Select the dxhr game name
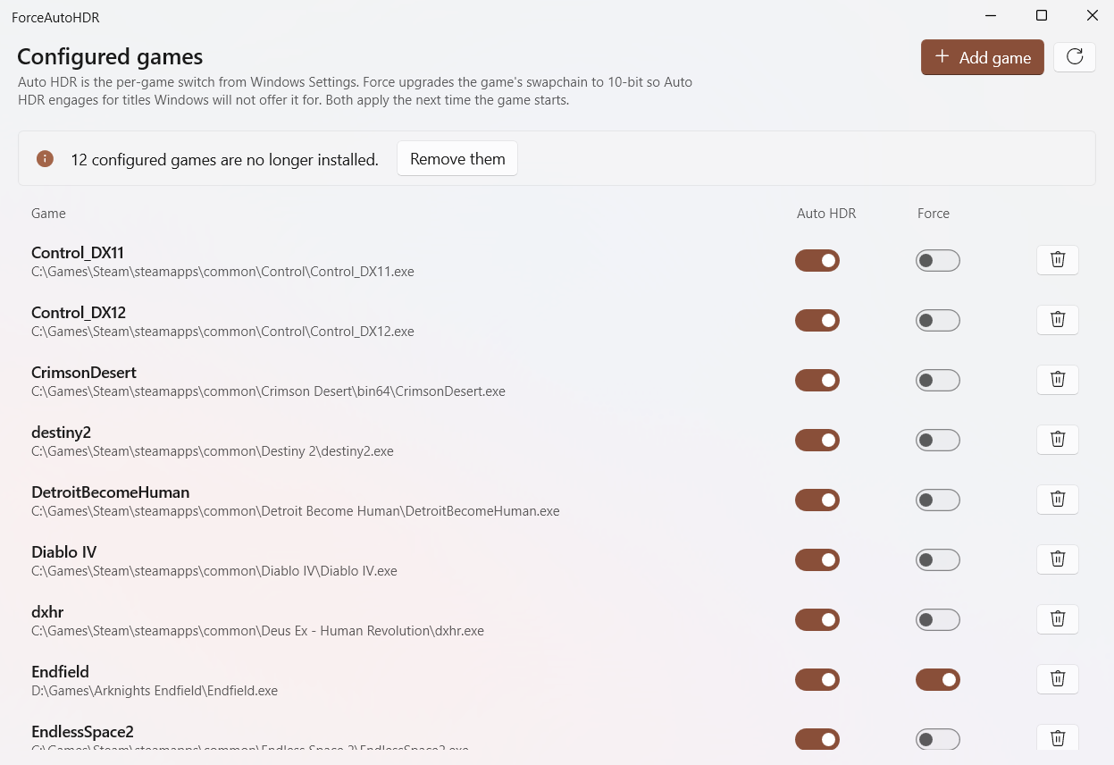Viewport: 1114px width, 765px height. (x=47, y=612)
